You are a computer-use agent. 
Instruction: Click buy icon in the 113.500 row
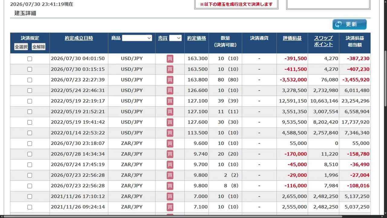click(x=170, y=133)
